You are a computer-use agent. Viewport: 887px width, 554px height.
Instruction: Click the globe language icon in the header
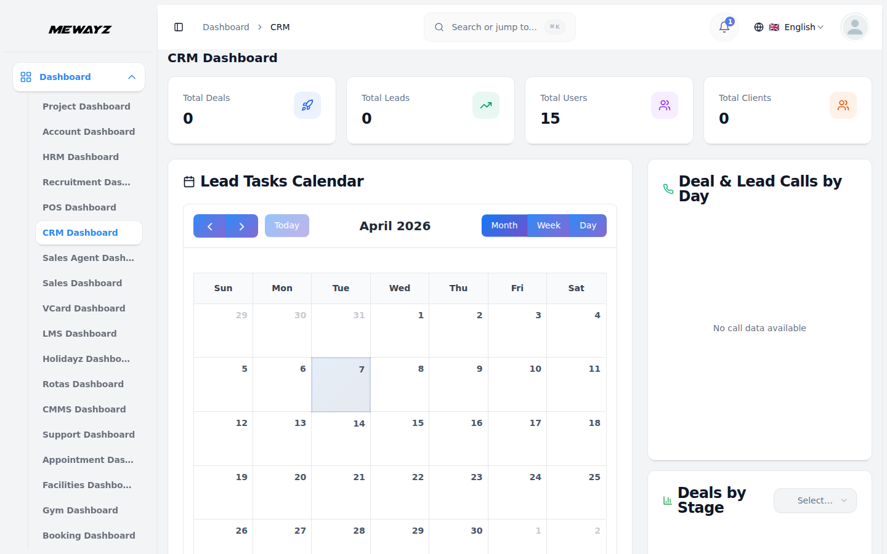pyautogui.click(x=759, y=27)
